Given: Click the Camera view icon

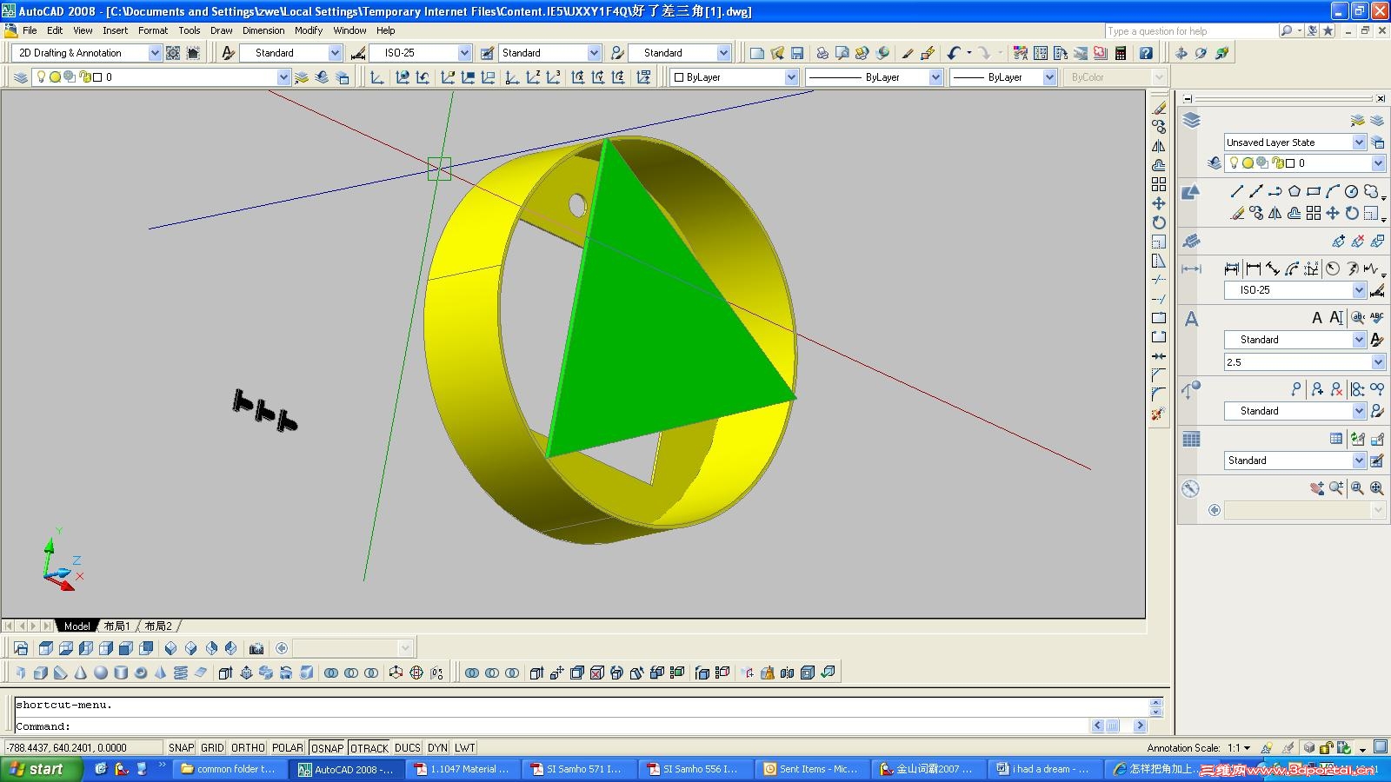Looking at the screenshot, I should pyautogui.click(x=256, y=648).
